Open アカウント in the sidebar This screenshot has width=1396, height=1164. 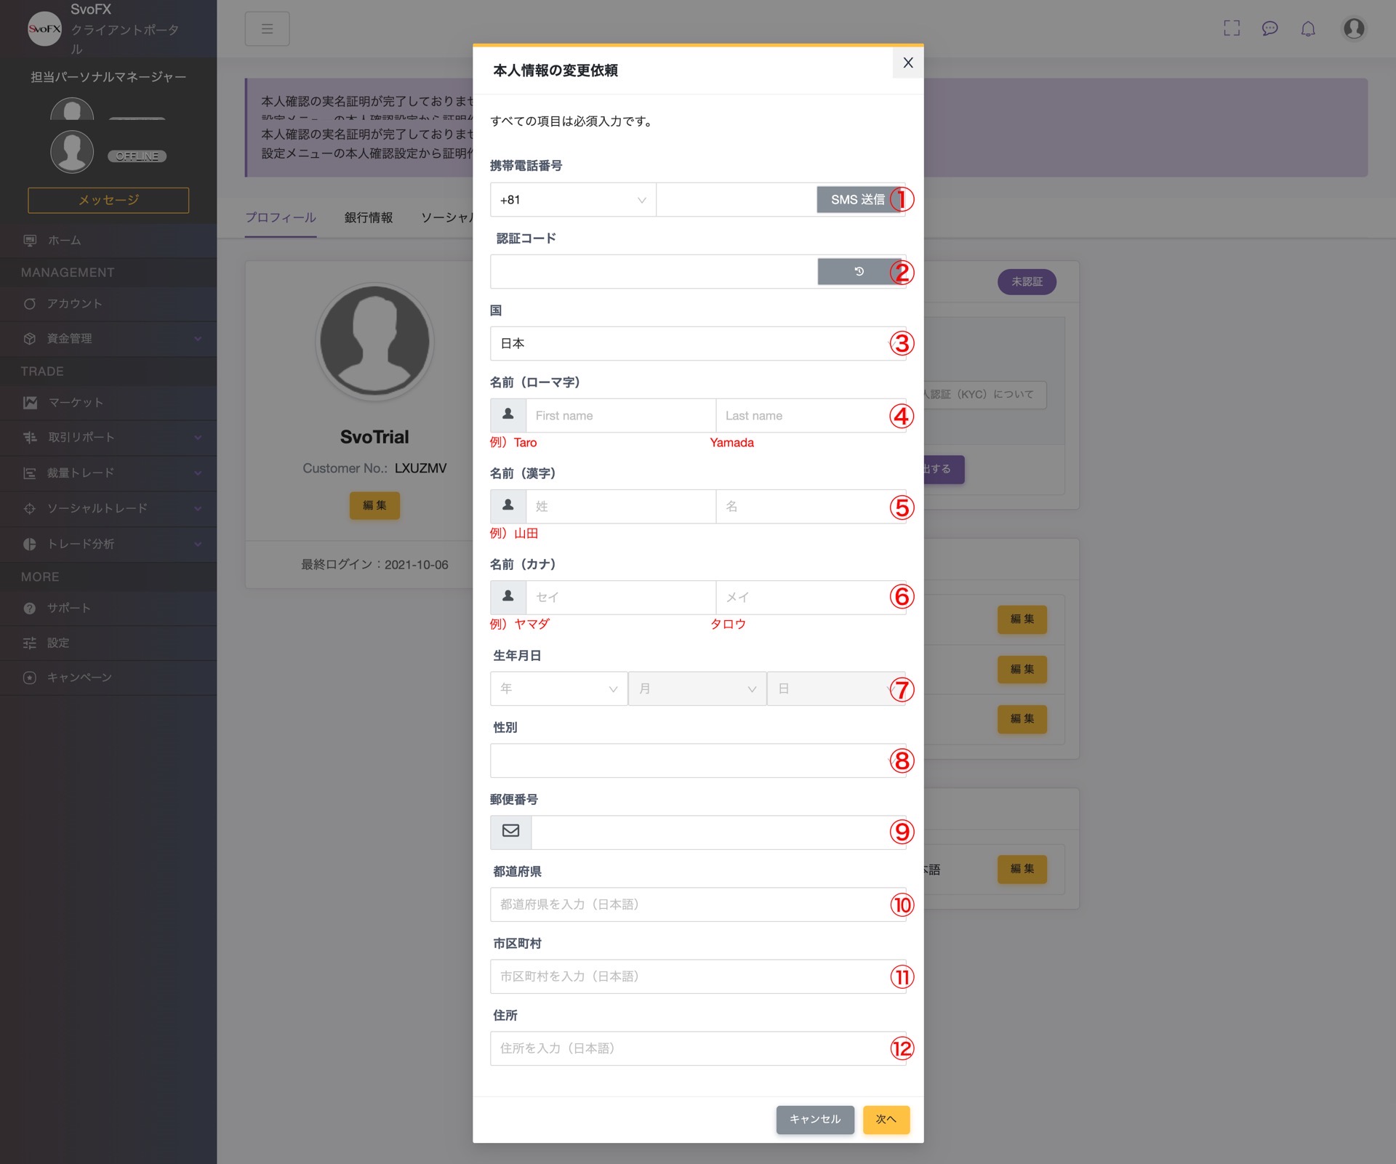[108, 304]
